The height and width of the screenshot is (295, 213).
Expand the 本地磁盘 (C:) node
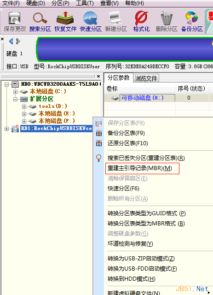[x=15, y=92]
